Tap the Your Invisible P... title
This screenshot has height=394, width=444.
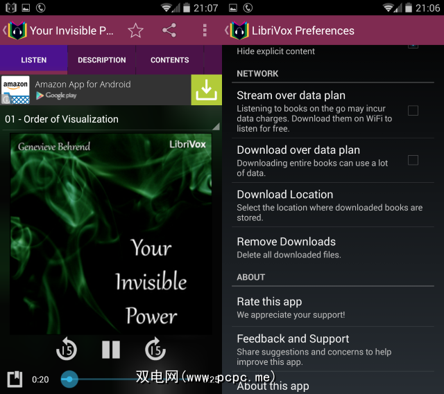pyautogui.click(x=71, y=30)
